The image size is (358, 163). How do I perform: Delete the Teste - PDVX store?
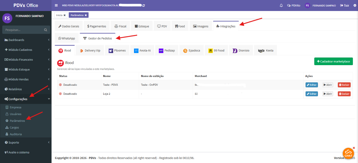click(344, 85)
